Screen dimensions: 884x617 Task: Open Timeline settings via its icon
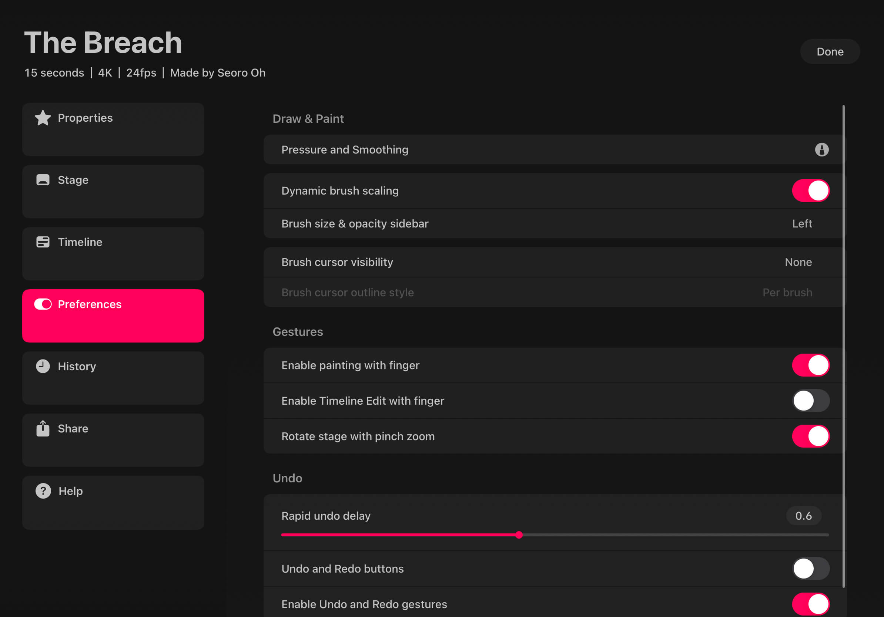pyautogui.click(x=42, y=242)
